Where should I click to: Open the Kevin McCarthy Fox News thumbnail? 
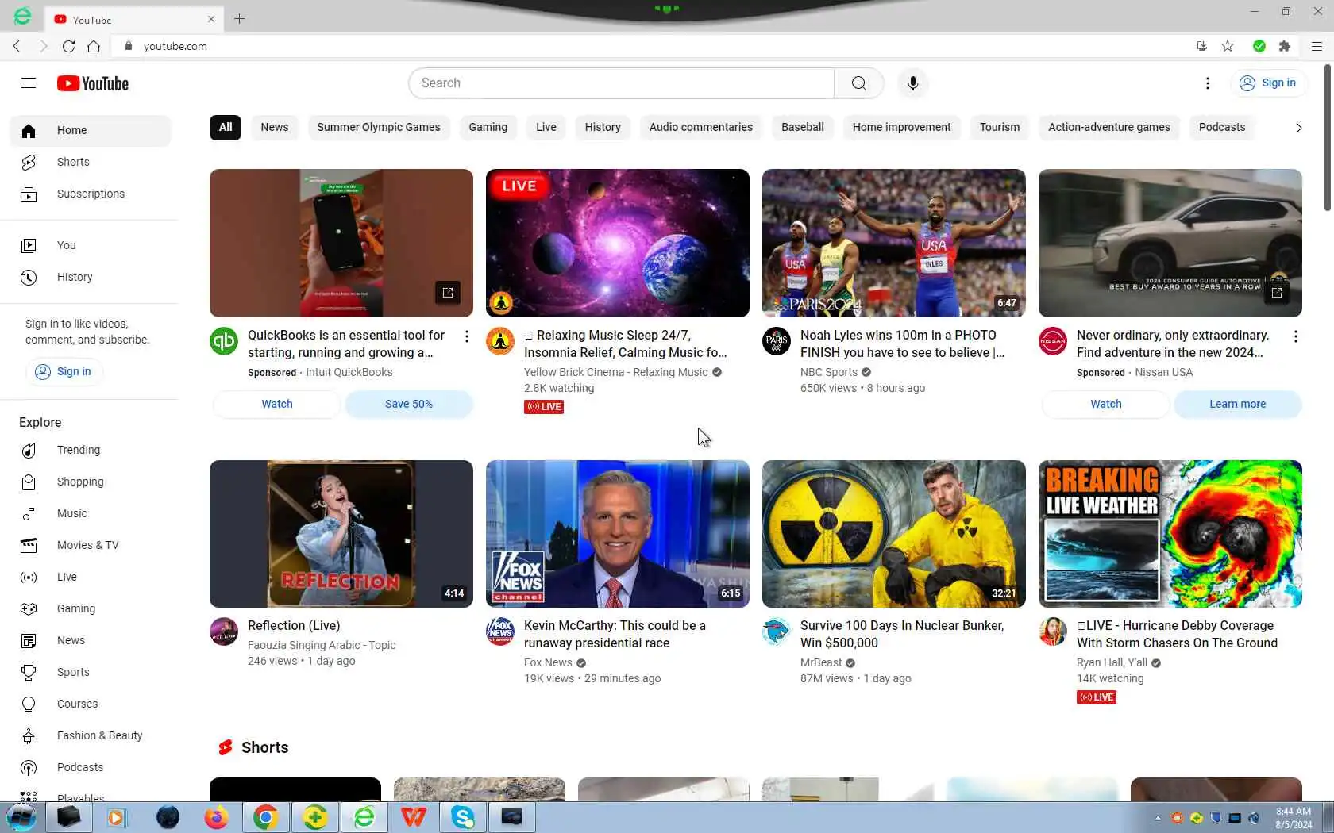(618, 534)
